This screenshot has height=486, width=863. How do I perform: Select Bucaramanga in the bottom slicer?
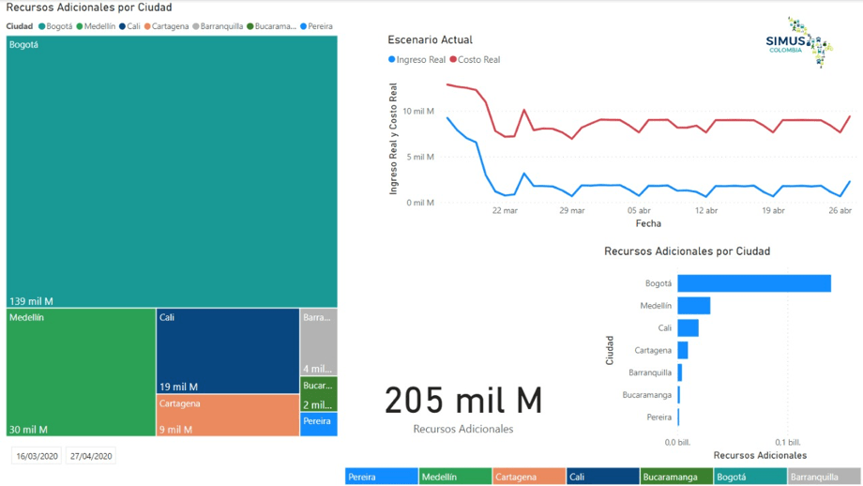pyautogui.click(x=676, y=477)
